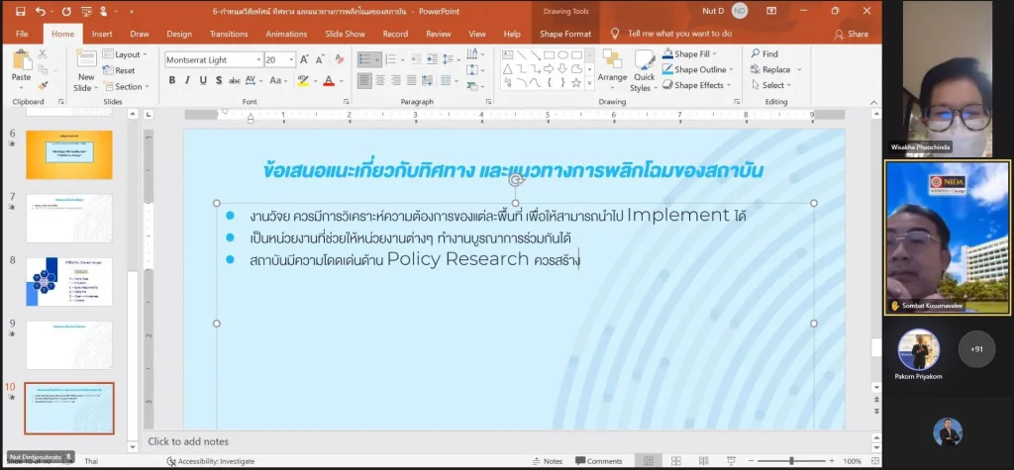The height and width of the screenshot is (470, 1014).
Task: Click the Reset slide button
Action: (x=119, y=70)
